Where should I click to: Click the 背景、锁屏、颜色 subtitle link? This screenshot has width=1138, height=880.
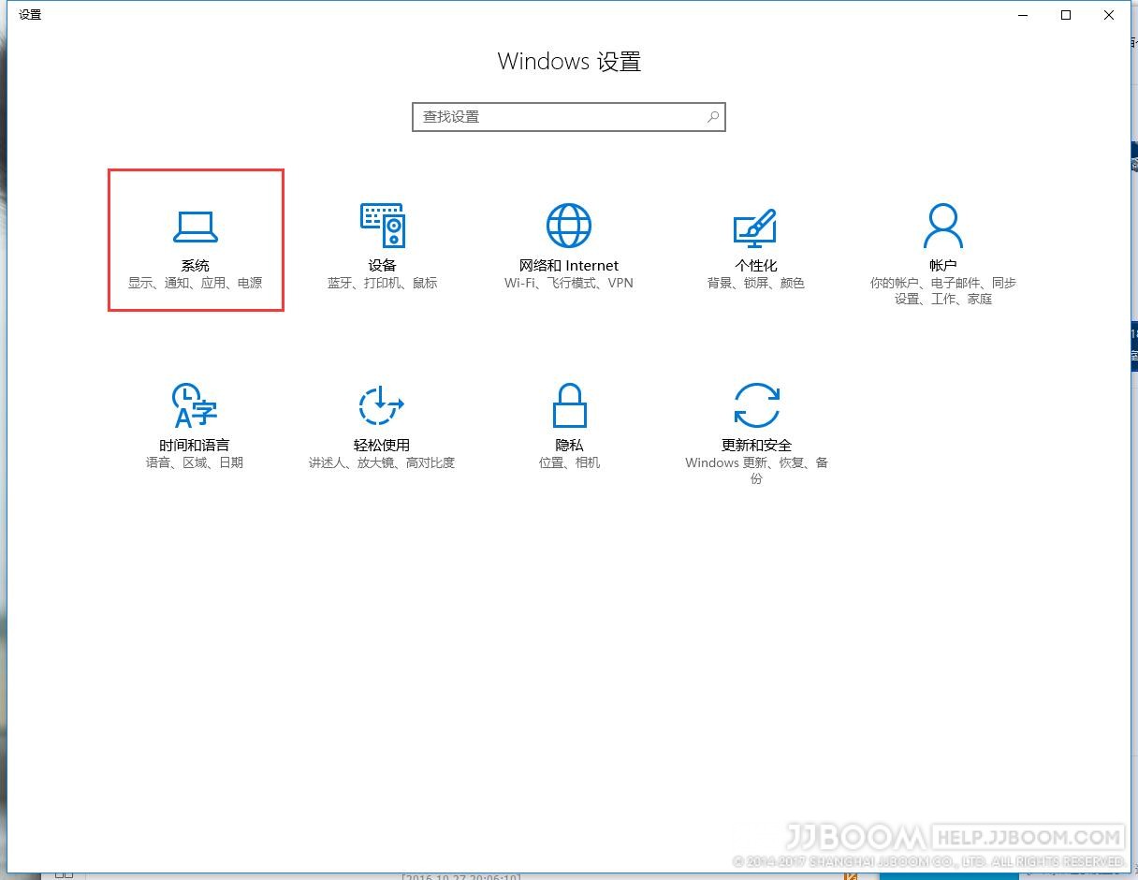pyautogui.click(x=755, y=283)
